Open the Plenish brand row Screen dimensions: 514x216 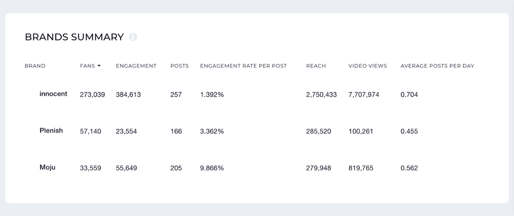51,131
